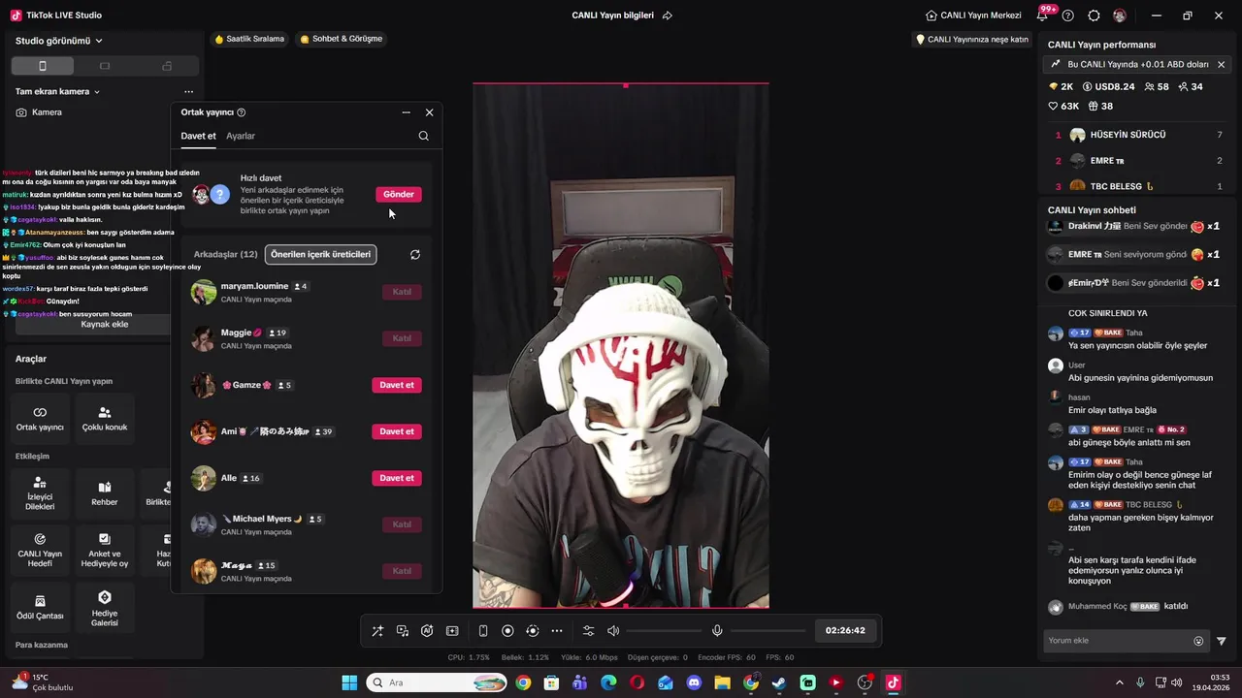Select the phone portrait layout icon in bottom toolbar

(x=483, y=631)
